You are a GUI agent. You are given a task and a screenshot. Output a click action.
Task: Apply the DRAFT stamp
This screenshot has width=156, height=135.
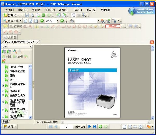pyautogui.click(x=113, y=26)
